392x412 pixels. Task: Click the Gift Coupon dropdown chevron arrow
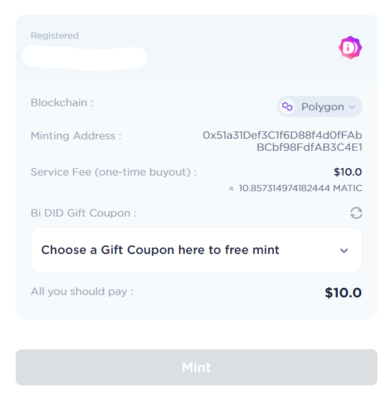(344, 250)
